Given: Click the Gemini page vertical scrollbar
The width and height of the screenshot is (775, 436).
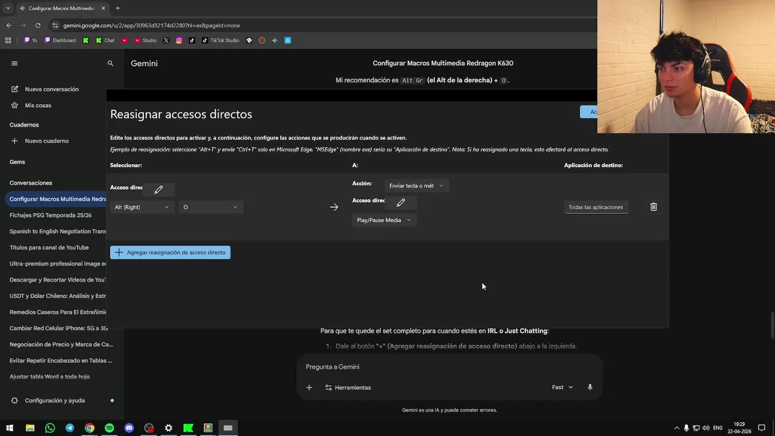Looking at the screenshot, I should 772,326.
